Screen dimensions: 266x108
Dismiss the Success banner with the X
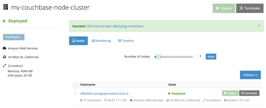(x=259, y=26)
